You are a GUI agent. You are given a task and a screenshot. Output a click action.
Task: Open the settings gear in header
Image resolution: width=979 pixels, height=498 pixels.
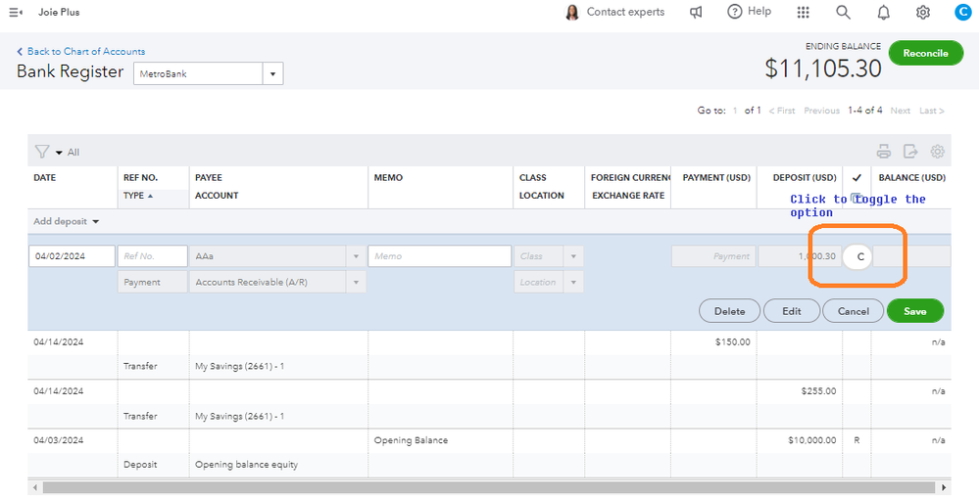(x=923, y=12)
